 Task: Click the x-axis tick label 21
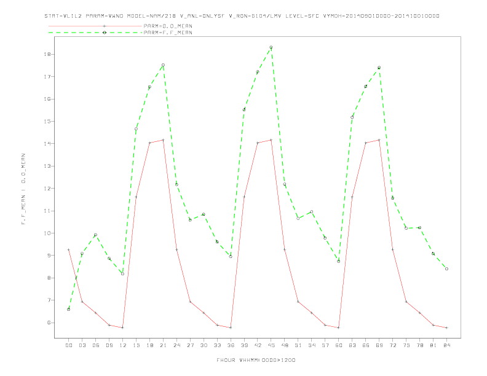[x=163, y=345]
